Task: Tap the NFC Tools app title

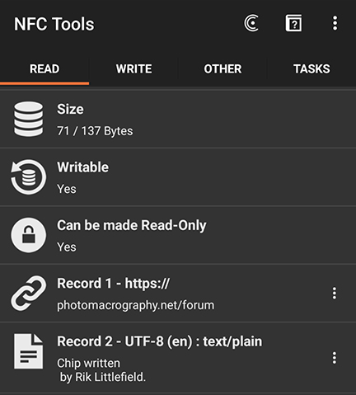Action: [x=54, y=24]
